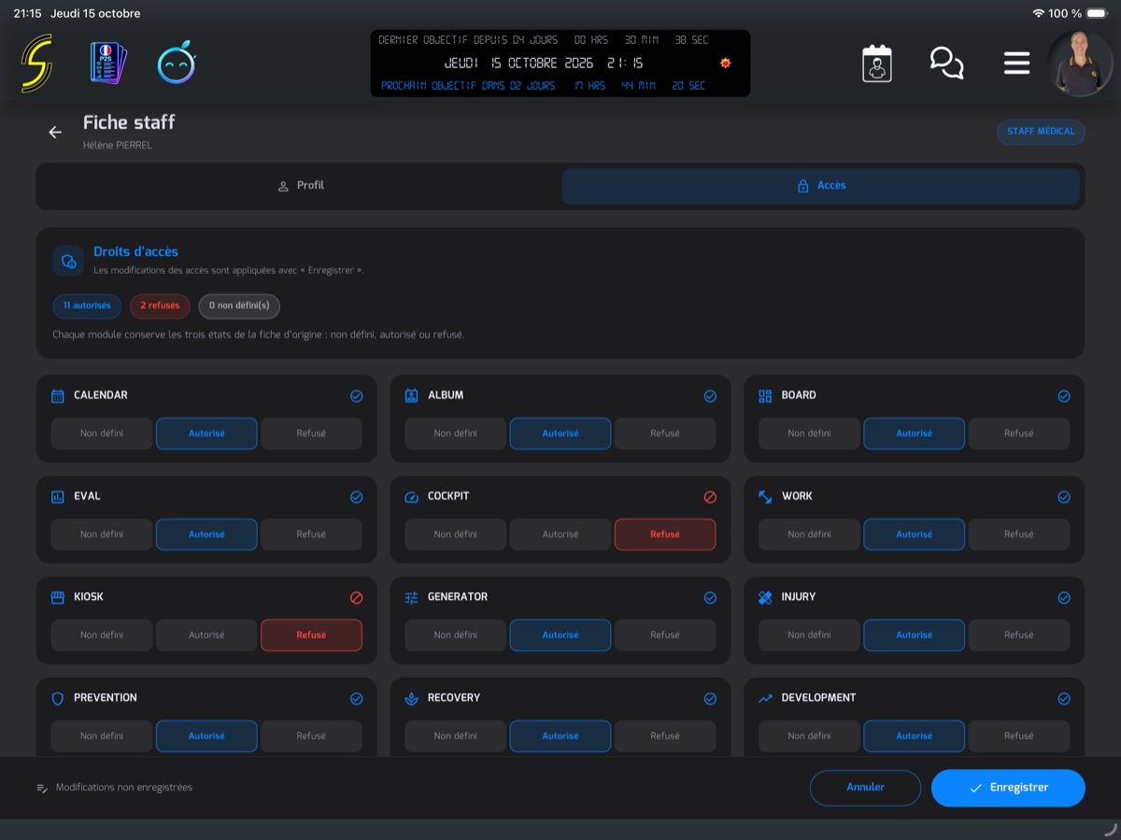
Task: Set INJURY to Refusé
Action: coord(1019,635)
